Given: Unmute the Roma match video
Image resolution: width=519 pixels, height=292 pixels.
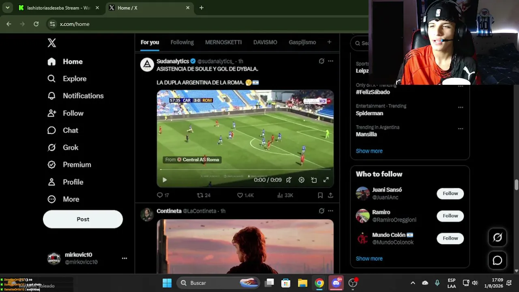Looking at the screenshot, I should (289, 180).
